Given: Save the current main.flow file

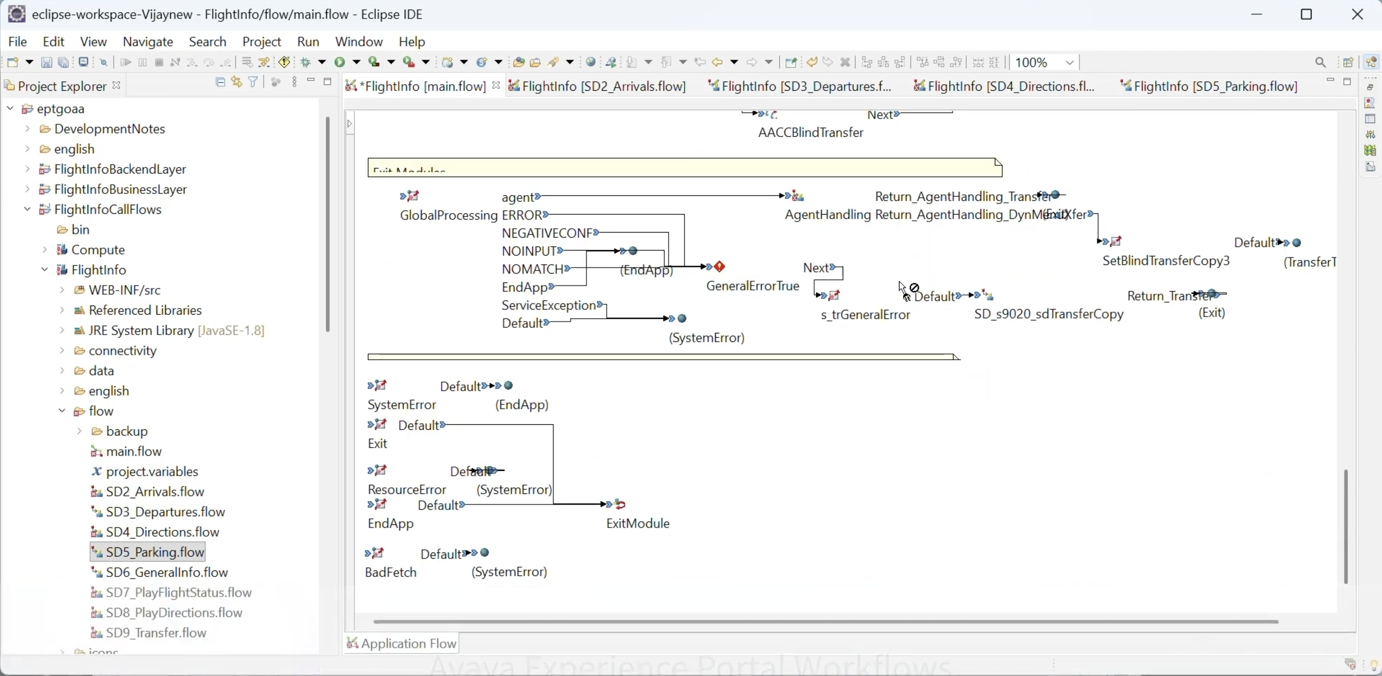Looking at the screenshot, I should pos(47,63).
